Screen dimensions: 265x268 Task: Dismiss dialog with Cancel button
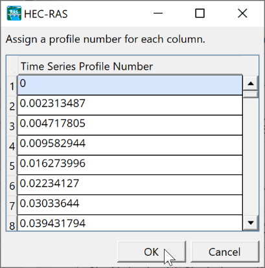225,252
